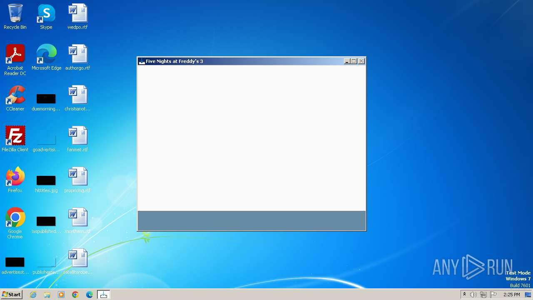The width and height of the screenshot is (533, 300).
Task: Open the volume speaker tray icon
Action: point(473,295)
